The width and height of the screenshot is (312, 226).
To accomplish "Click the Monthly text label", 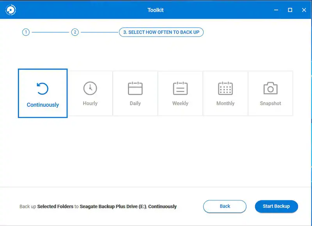I will pos(225,104).
